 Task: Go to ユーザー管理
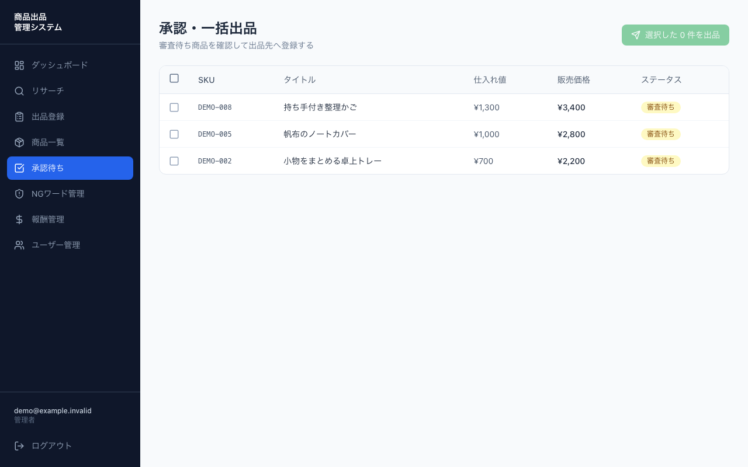pyautogui.click(x=70, y=245)
